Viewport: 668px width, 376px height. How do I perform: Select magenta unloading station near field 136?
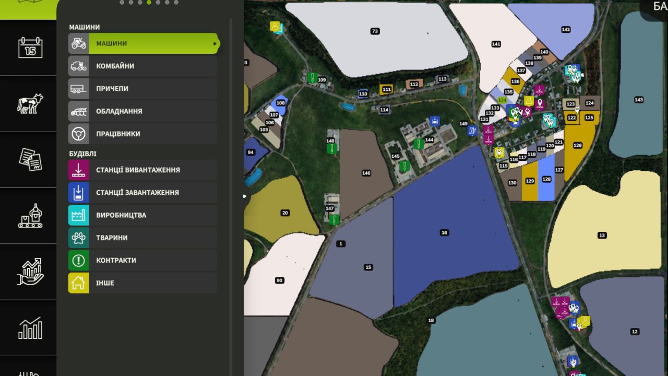539,90
